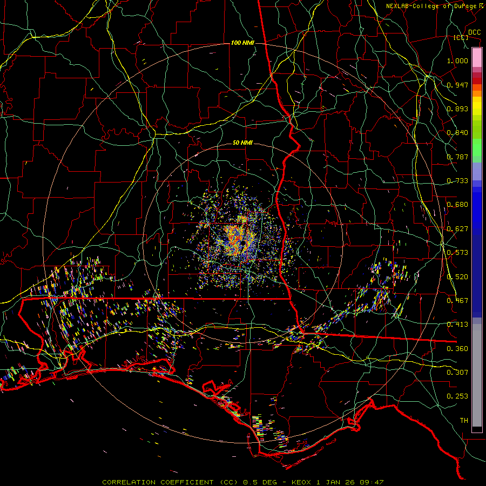Viewport: 486px width, 486px height.
Task: Click the '1.000' scale value
Action: tap(457, 60)
